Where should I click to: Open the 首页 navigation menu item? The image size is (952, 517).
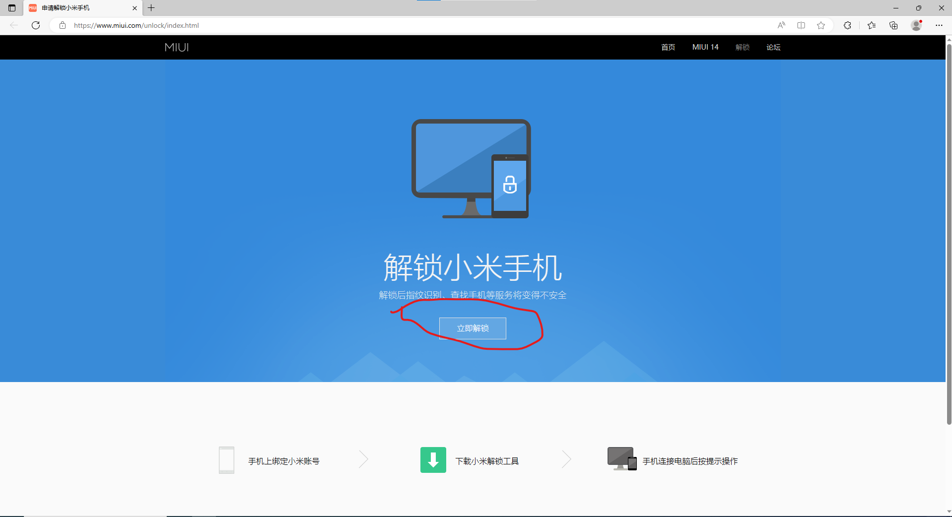[668, 47]
